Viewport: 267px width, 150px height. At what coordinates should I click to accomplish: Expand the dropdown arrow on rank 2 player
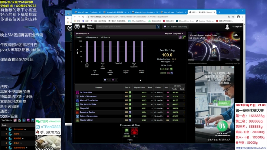coord(21,134)
